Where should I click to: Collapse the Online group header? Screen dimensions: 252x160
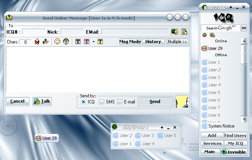click(x=221, y=41)
